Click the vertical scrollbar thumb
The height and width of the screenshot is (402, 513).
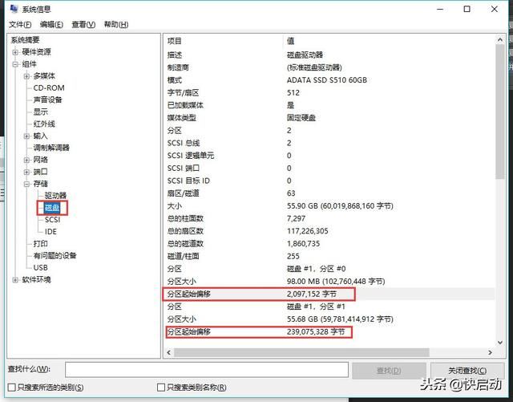pyautogui.click(x=500, y=112)
